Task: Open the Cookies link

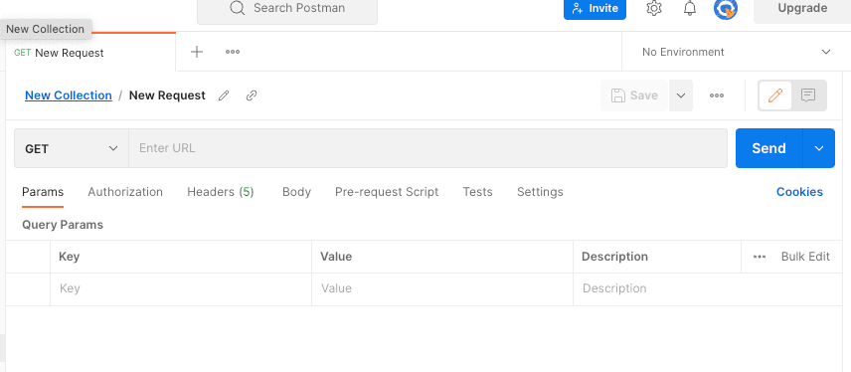Action: [x=799, y=192]
